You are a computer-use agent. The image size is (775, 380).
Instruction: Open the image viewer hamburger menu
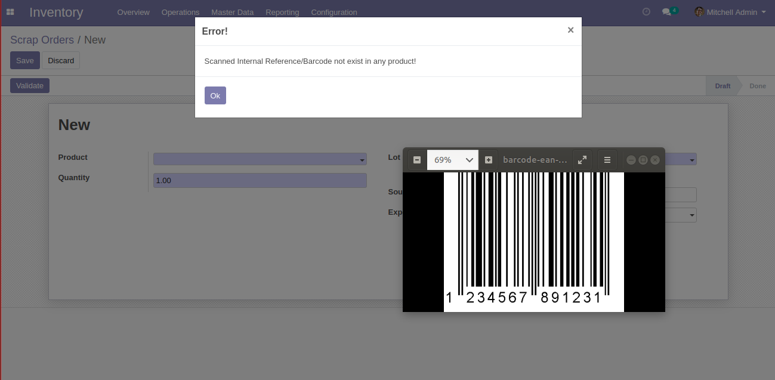click(x=607, y=160)
